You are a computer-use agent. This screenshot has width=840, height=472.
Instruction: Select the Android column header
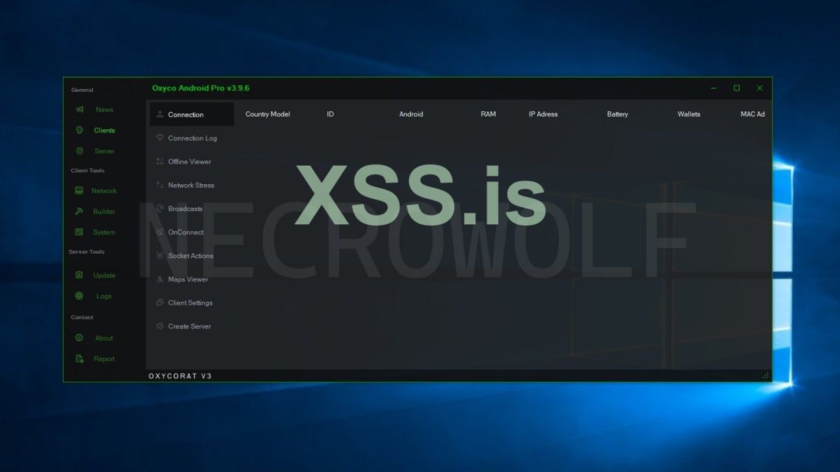411,114
